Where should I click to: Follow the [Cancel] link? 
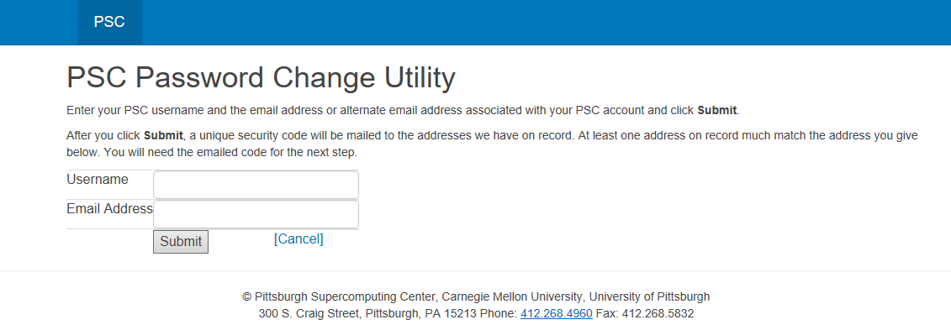point(299,239)
